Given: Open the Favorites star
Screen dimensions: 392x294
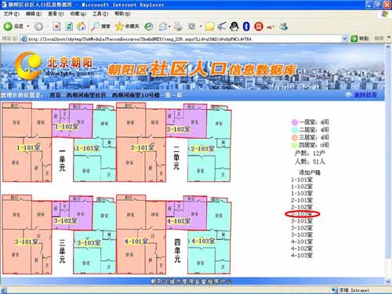Looking at the screenshot, I should [119, 27].
